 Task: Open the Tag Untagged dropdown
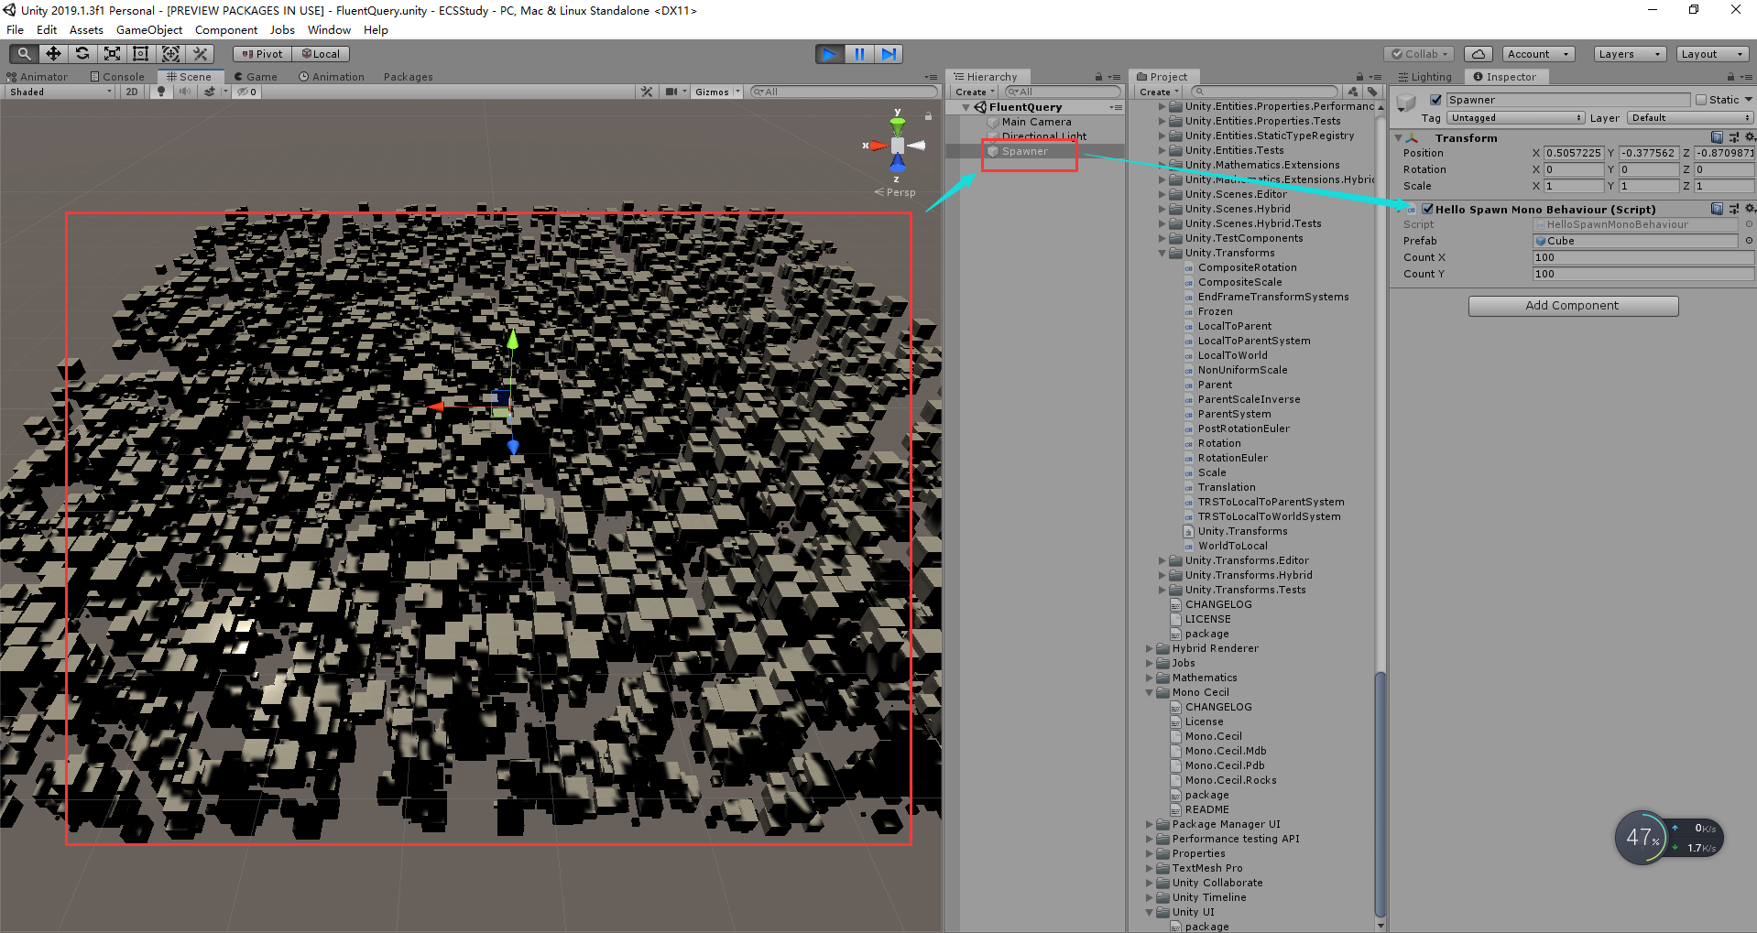1515,118
